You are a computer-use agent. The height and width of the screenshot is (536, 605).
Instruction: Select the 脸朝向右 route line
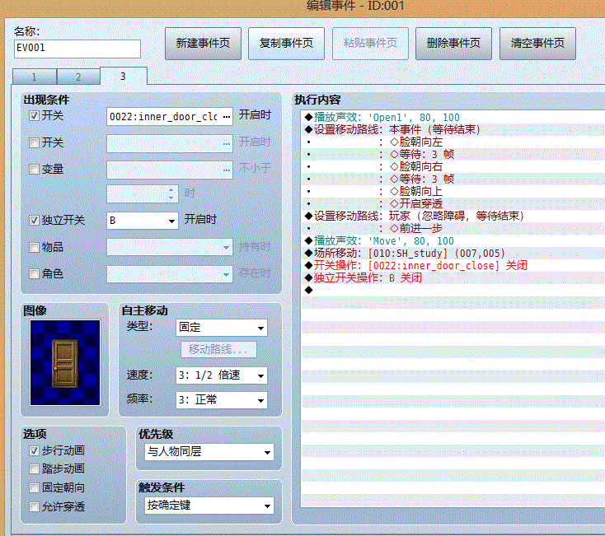(453, 166)
